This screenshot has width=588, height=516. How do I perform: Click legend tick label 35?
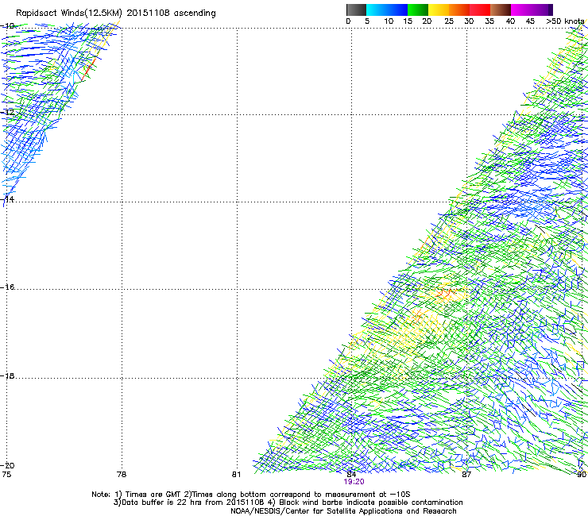[489, 21]
